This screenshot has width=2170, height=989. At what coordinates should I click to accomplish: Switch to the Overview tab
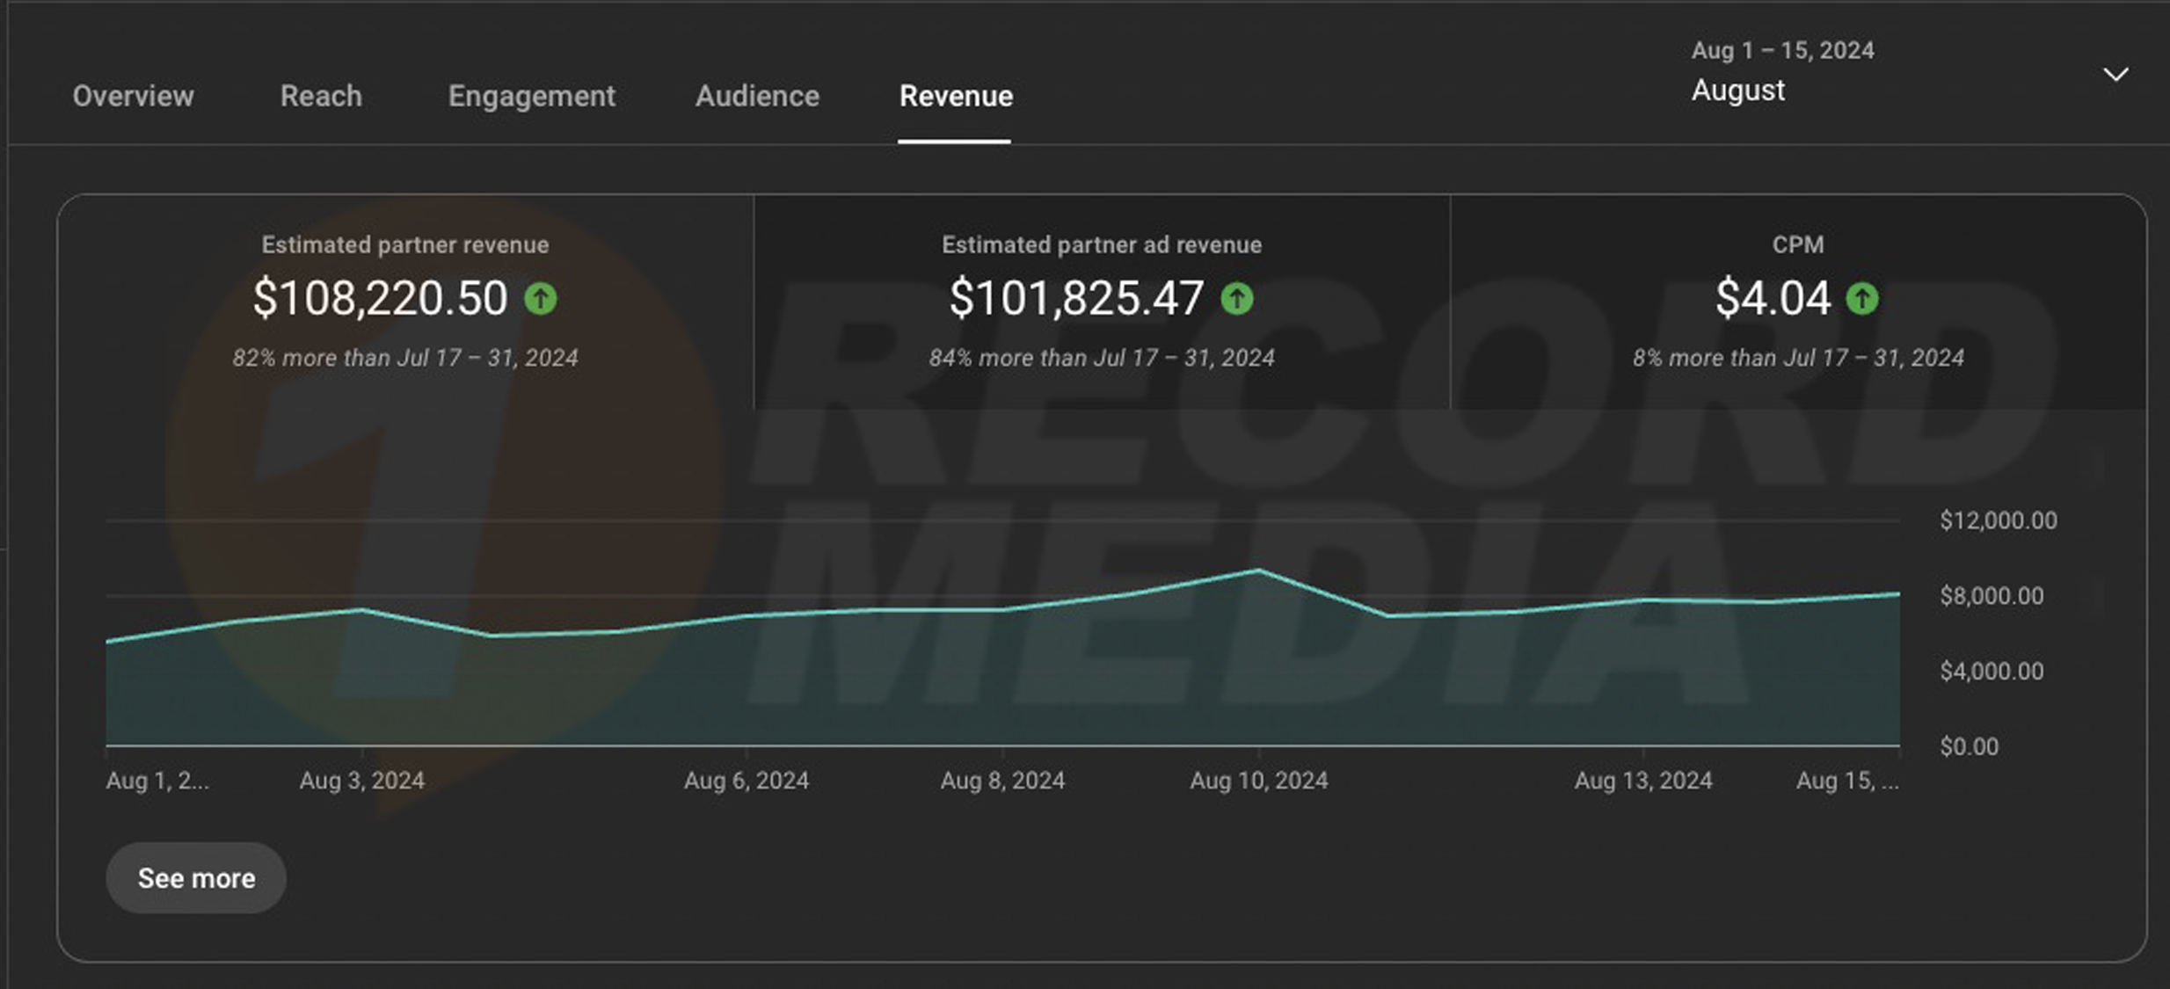133,96
